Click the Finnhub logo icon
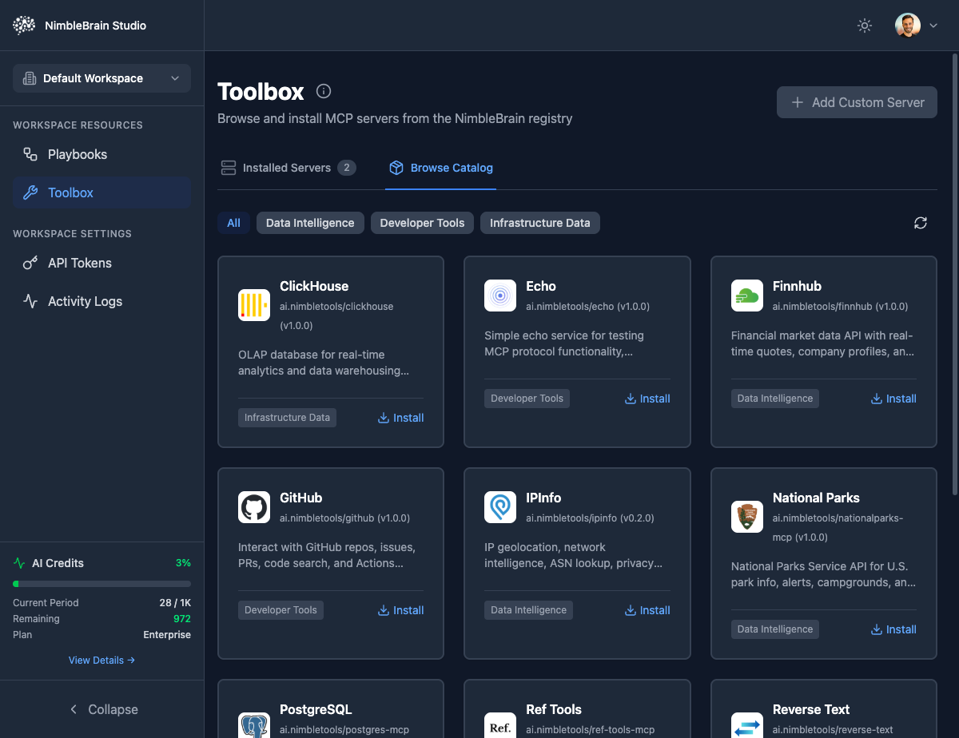This screenshot has height=738, width=959. [747, 296]
